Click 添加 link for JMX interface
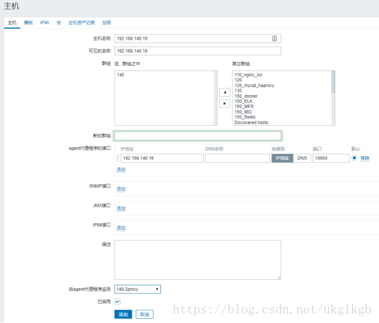Viewport: 379px width, 323px height. tap(121, 209)
